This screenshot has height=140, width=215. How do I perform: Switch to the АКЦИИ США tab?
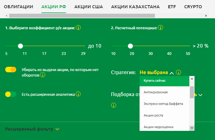click(x=89, y=6)
